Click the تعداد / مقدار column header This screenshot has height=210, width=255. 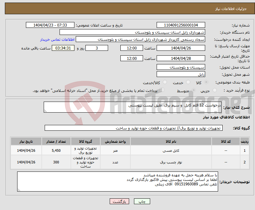pyautogui.click(x=56, y=141)
